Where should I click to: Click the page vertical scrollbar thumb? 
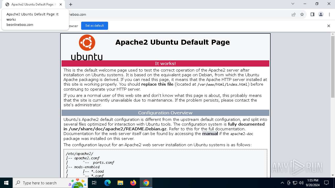click(x=333, y=67)
